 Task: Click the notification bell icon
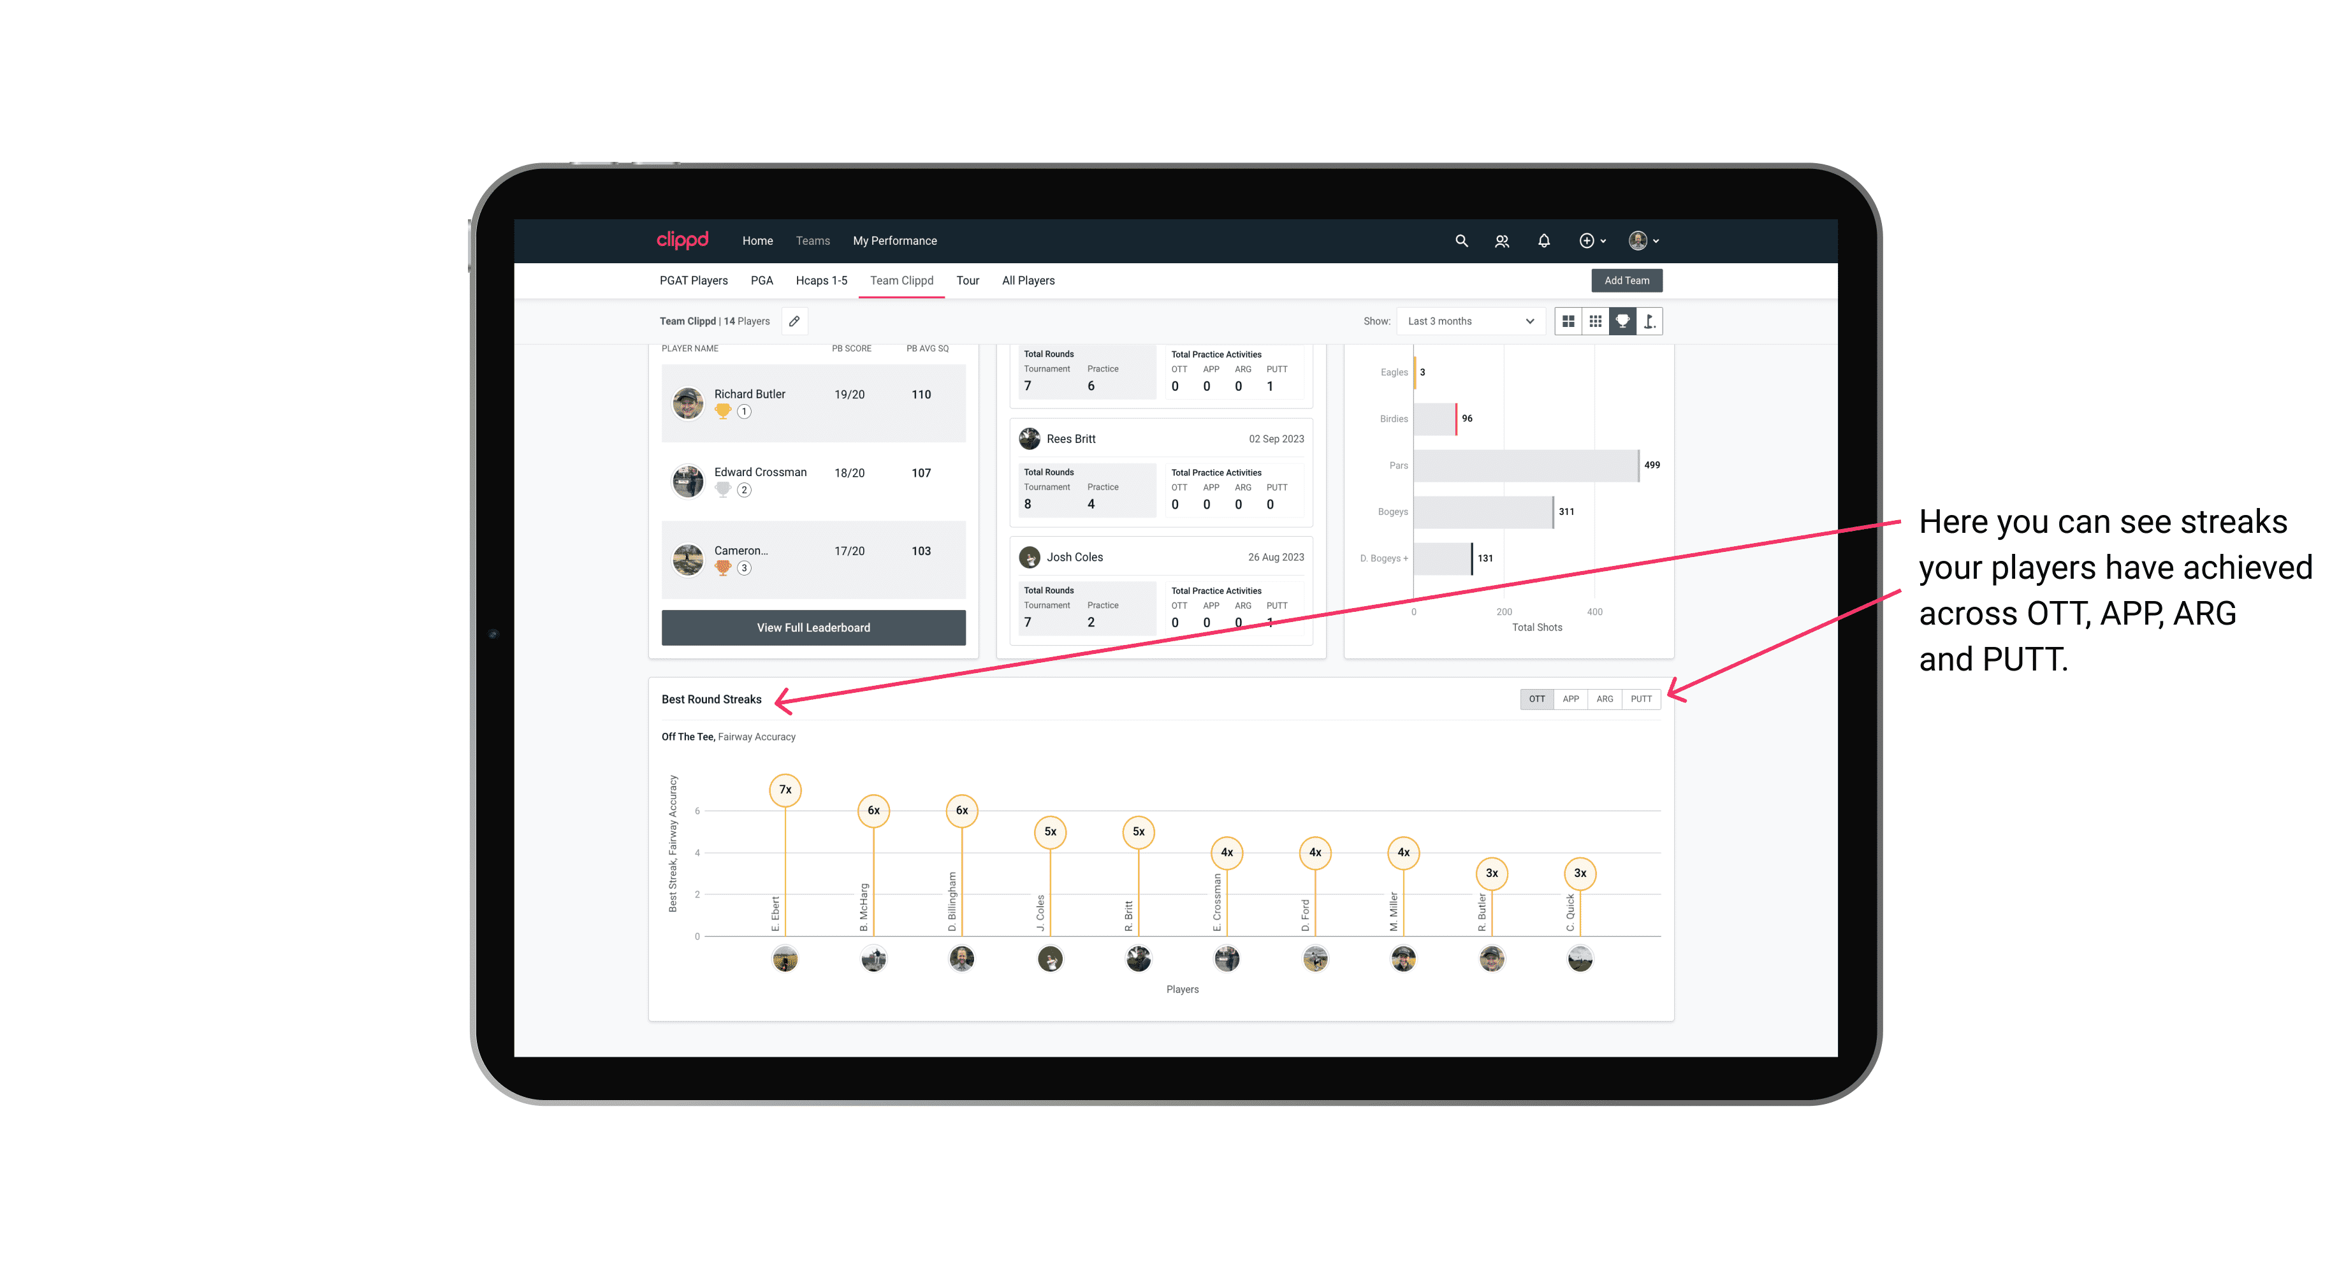point(1543,241)
